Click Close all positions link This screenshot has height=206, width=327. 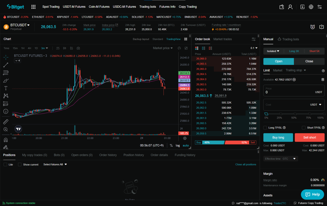pos(246,165)
